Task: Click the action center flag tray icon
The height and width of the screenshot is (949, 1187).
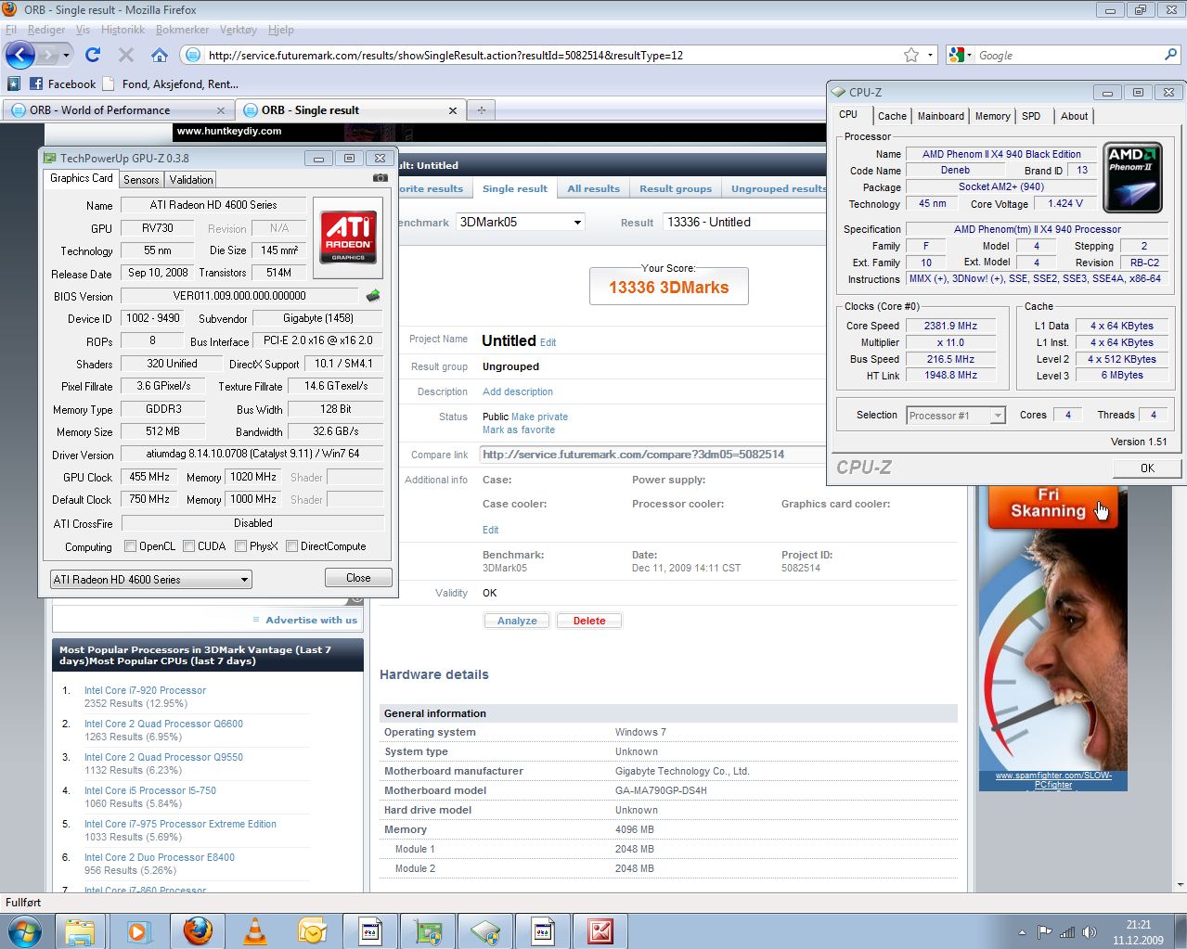Action: (1045, 932)
